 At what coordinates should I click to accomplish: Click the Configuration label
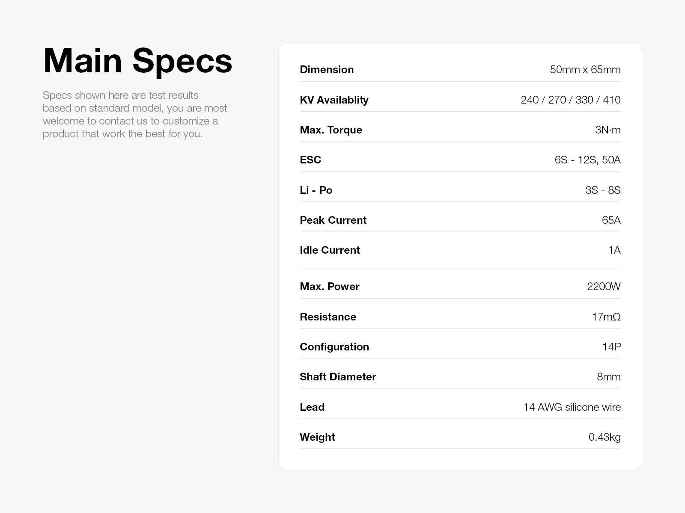click(x=334, y=347)
